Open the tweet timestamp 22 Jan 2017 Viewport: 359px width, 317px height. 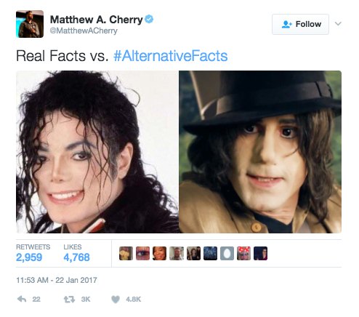point(57,280)
